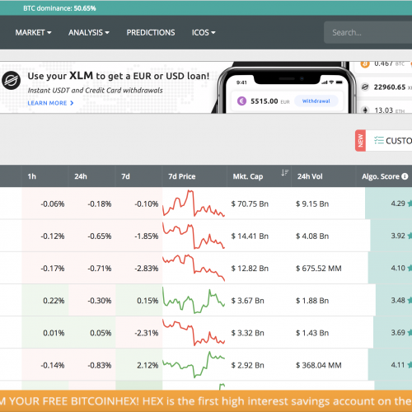Click the Withdrawal button in the phone ad
This screenshot has width=412, height=412.
[x=316, y=101]
